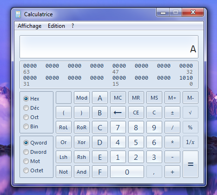
Task: Click the number 0 key
Action: pyautogui.click(x=127, y=172)
